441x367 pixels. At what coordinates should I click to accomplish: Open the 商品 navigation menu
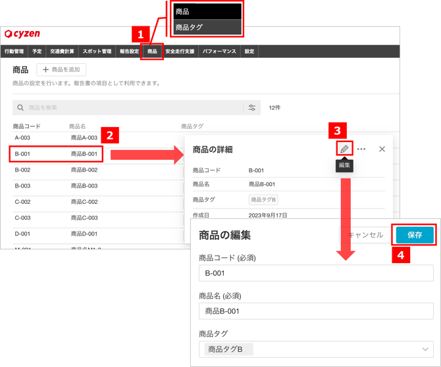[152, 51]
